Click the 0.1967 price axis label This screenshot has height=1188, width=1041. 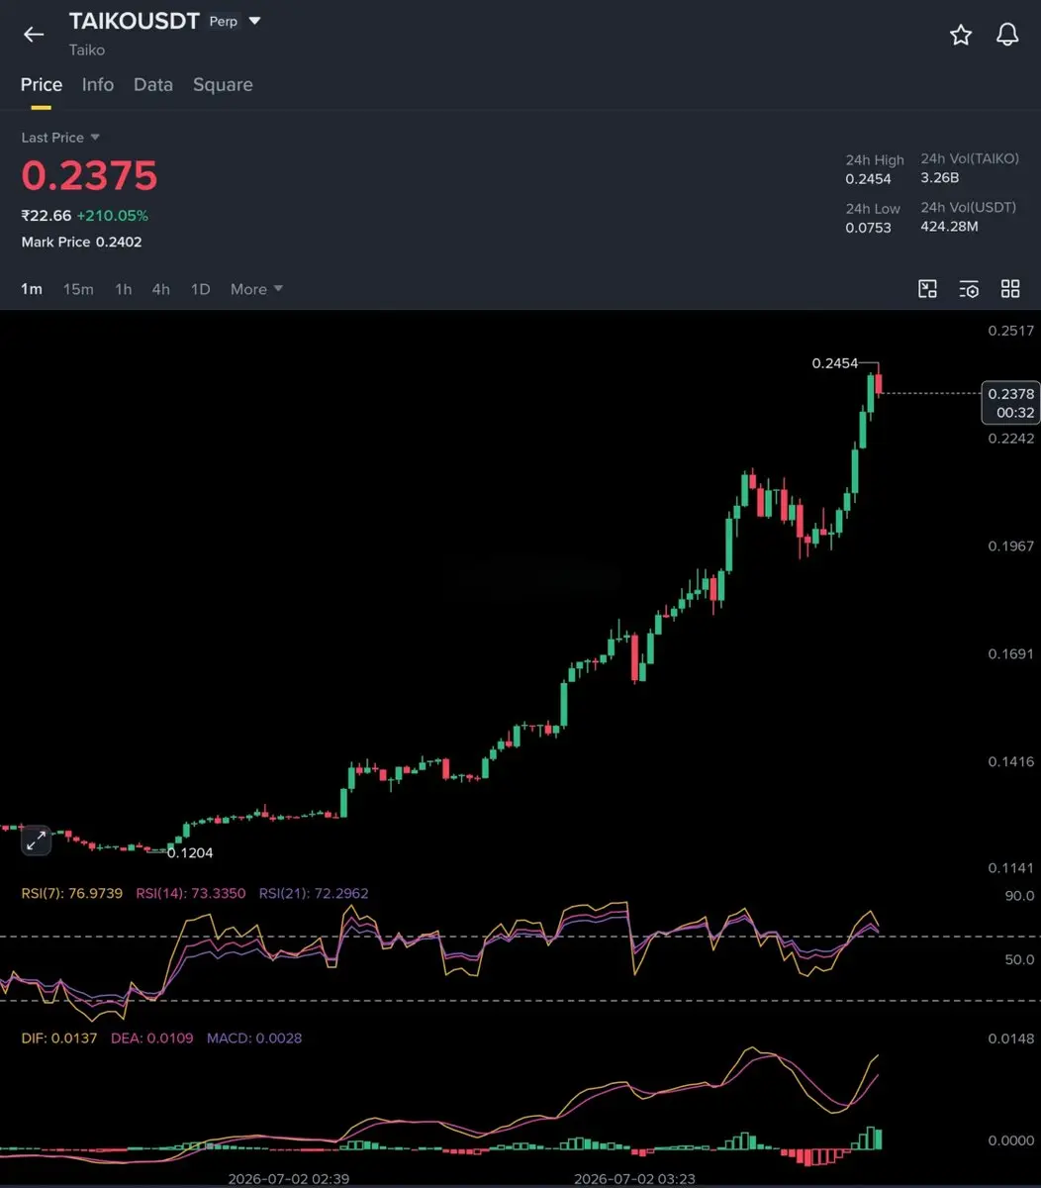(x=1010, y=546)
